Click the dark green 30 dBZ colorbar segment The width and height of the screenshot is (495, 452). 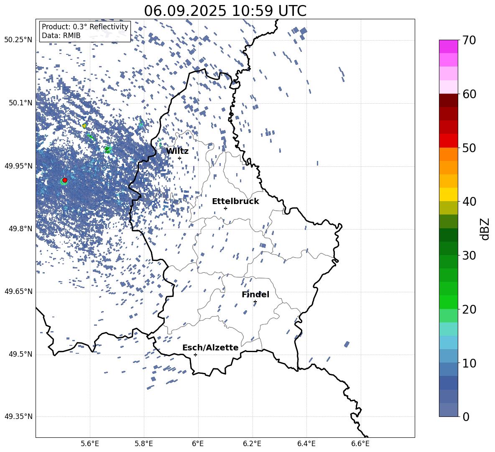click(x=448, y=248)
